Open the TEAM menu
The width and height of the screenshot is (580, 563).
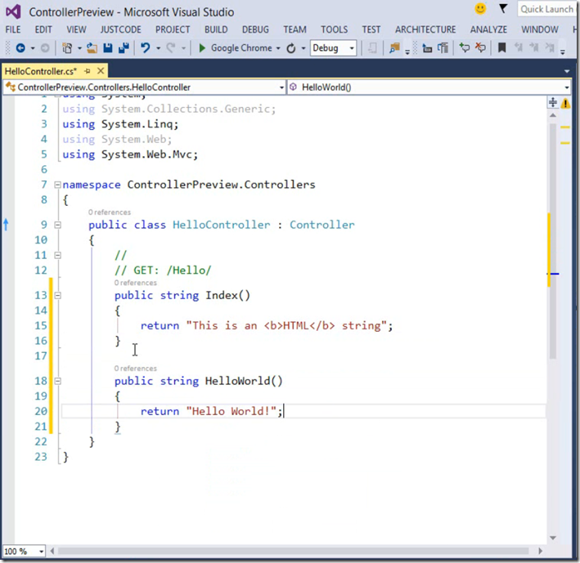294,29
